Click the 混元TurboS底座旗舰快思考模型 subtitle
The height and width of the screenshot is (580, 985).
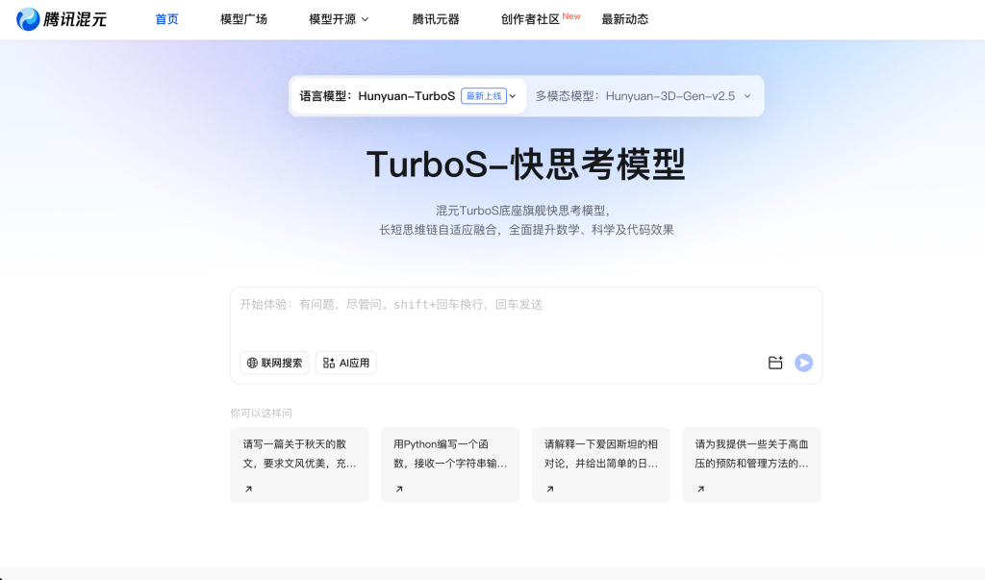tap(524, 211)
